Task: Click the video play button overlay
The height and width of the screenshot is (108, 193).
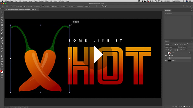Action: pos(98,55)
